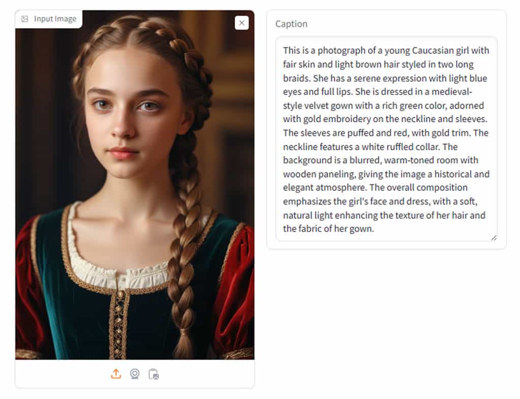Click the uploaded portrait image preview
The height and width of the screenshot is (399, 520).
[x=135, y=193]
